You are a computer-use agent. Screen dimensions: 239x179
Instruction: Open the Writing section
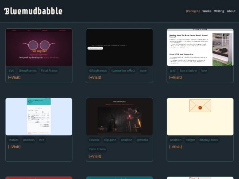219,11
